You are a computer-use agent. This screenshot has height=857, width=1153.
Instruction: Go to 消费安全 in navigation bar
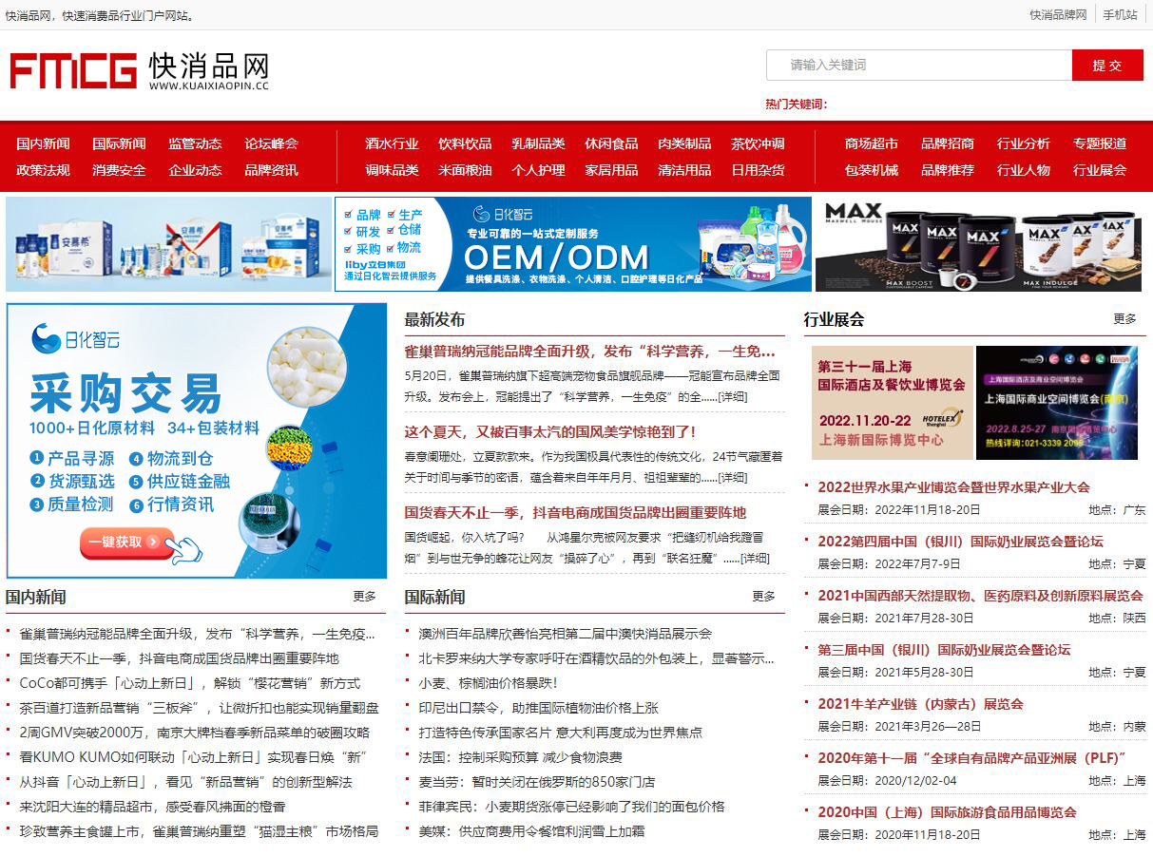[x=119, y=170]
